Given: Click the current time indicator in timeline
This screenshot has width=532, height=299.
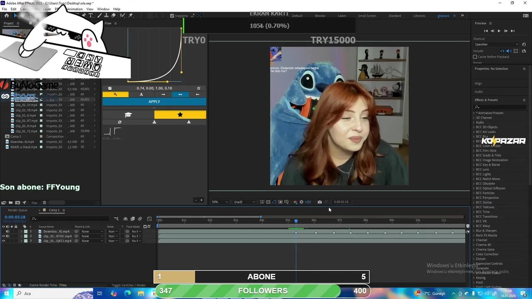Looking at the screenshot, I should [x=296, y=221].
